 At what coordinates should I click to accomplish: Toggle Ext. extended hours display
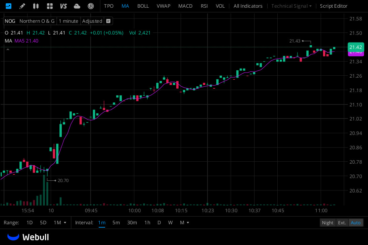coord(342,223)
